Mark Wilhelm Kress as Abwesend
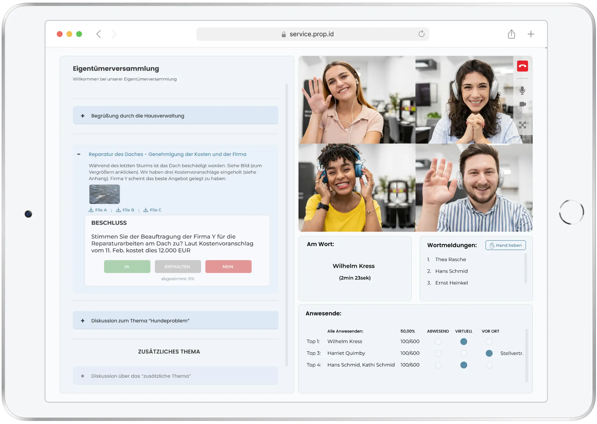This screenshot has height=424, width=597. coord(438,342)
